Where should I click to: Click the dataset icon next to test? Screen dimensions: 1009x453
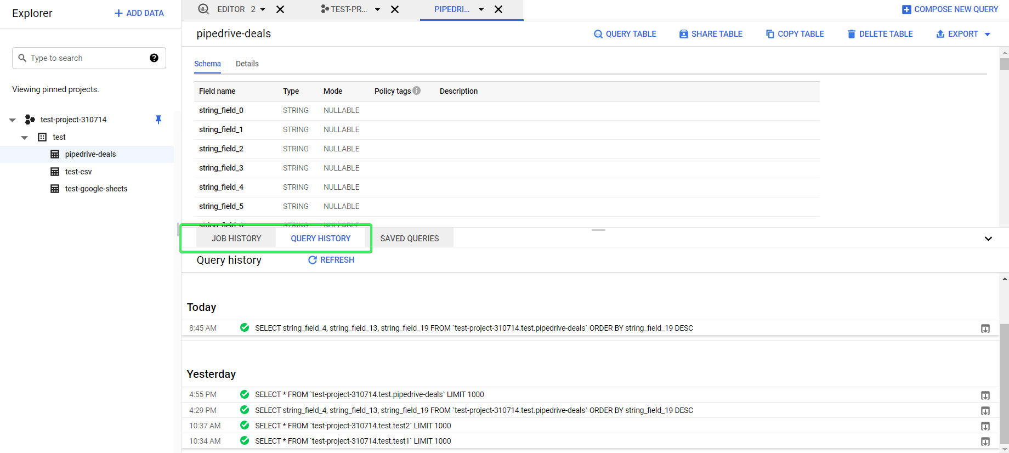[x=42, y=137]
